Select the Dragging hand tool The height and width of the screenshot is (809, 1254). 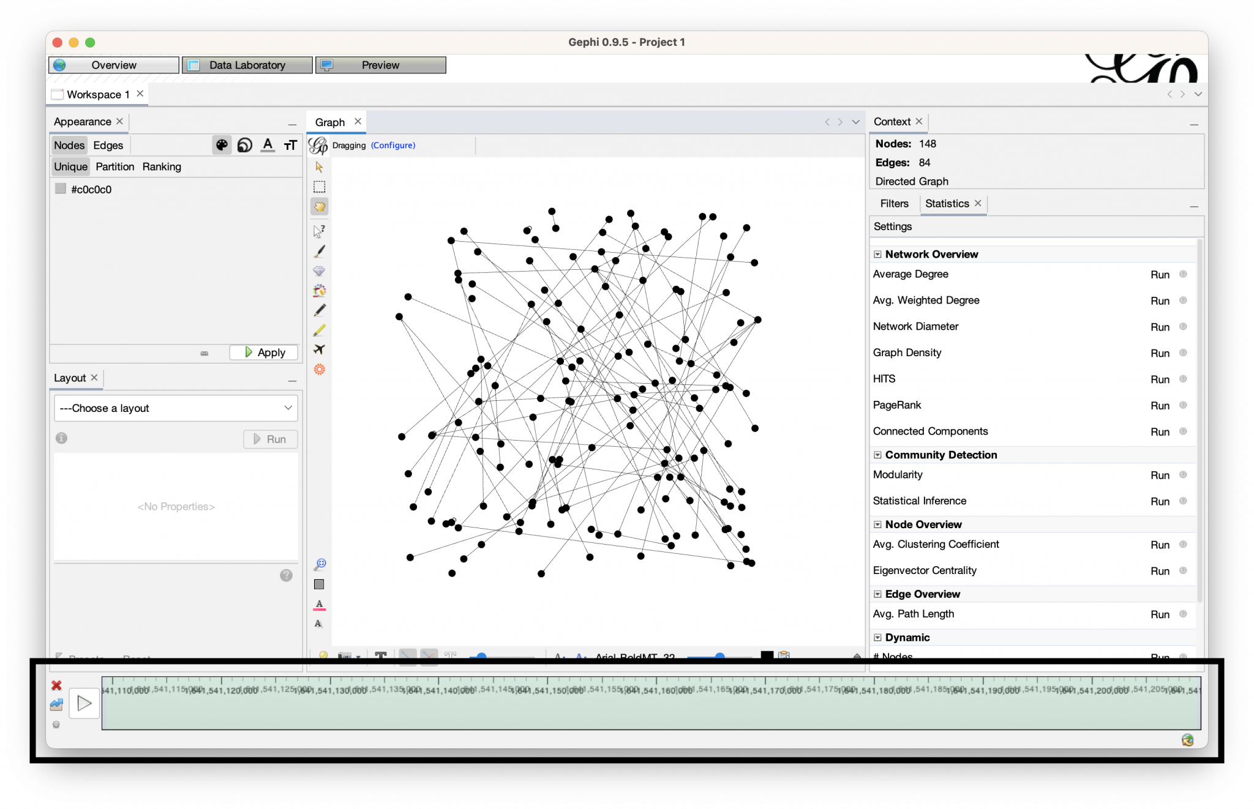pos(319,206)
